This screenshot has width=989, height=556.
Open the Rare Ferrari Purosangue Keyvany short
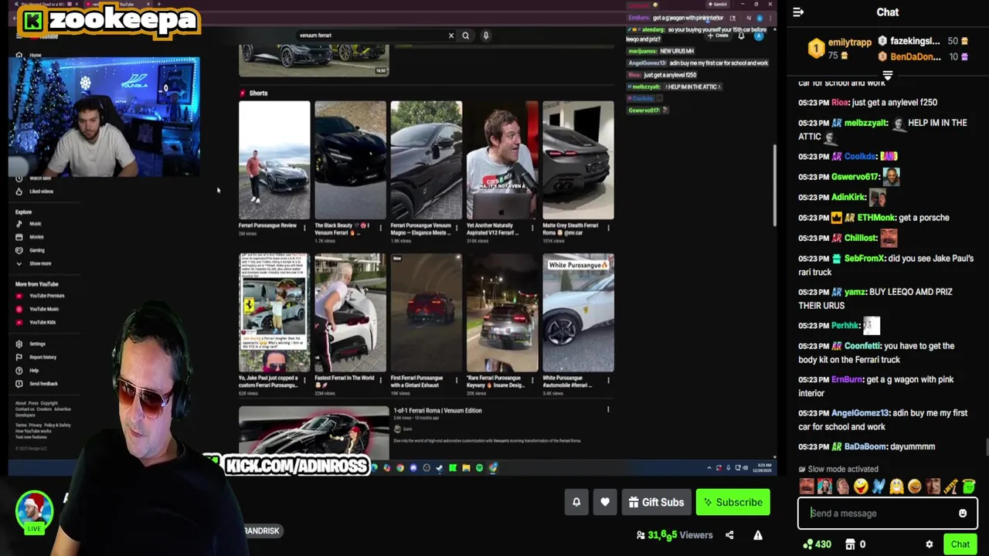tap(502, 313)
